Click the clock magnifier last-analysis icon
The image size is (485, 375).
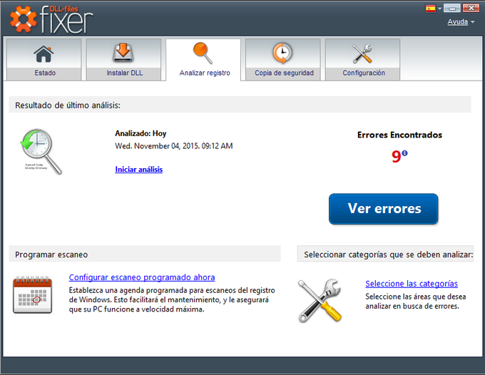click(41, 151)
